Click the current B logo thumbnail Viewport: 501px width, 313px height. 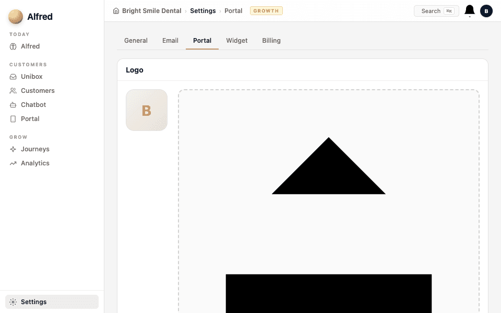[146, 110]
